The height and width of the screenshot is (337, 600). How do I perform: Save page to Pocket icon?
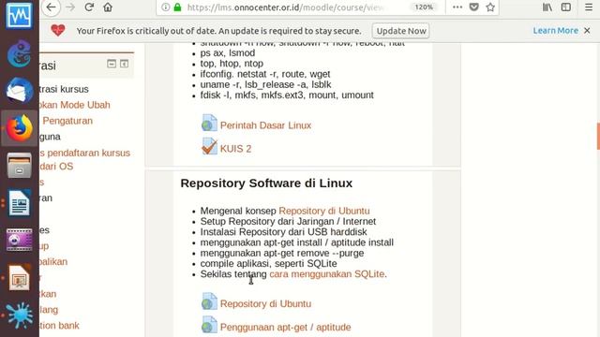(473, 7)
